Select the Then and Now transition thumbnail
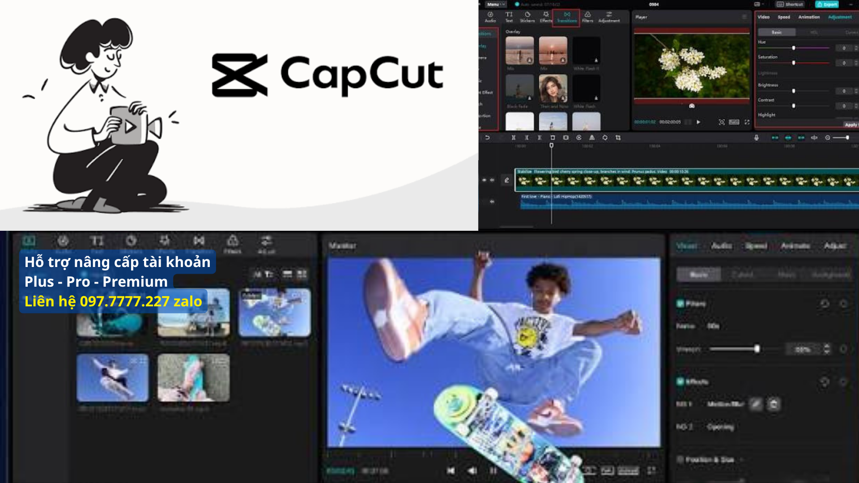859x483 pixels. (553, 88)
